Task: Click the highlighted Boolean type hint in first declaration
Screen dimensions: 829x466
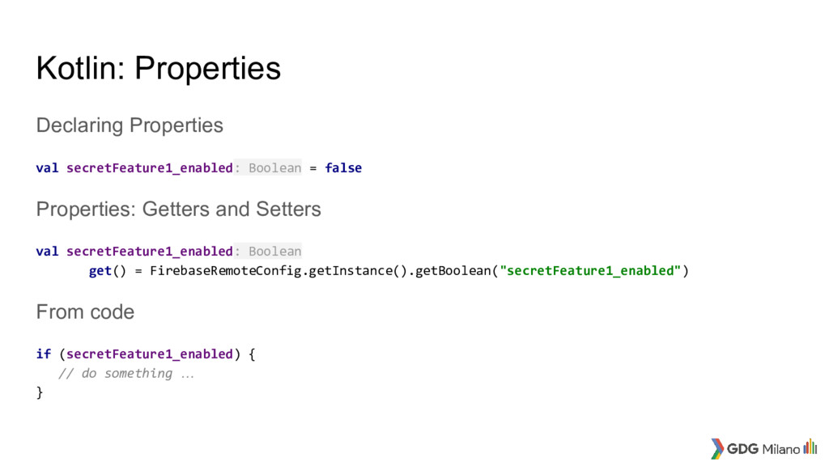Action: point(268,168)
